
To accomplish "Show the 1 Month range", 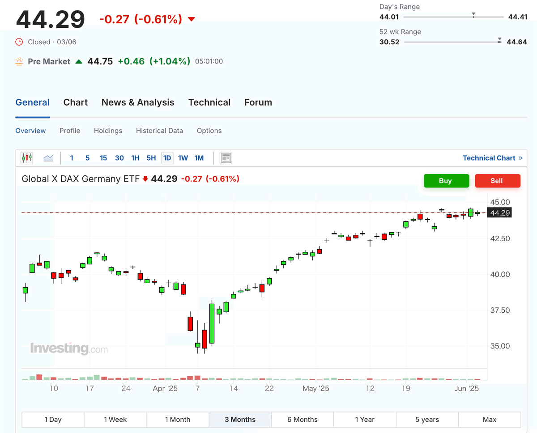I will click(x=178, y=420).
